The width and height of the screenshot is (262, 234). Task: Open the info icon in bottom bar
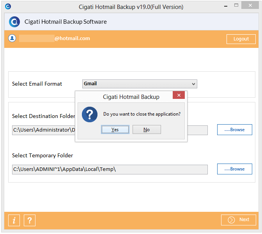pyautogui.click(x=14, y=220)
